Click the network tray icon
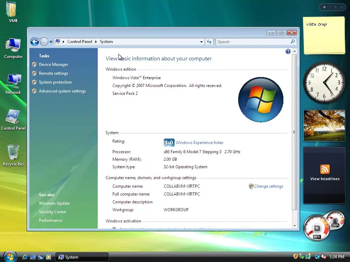350x262 pixels. coord(317,257)
